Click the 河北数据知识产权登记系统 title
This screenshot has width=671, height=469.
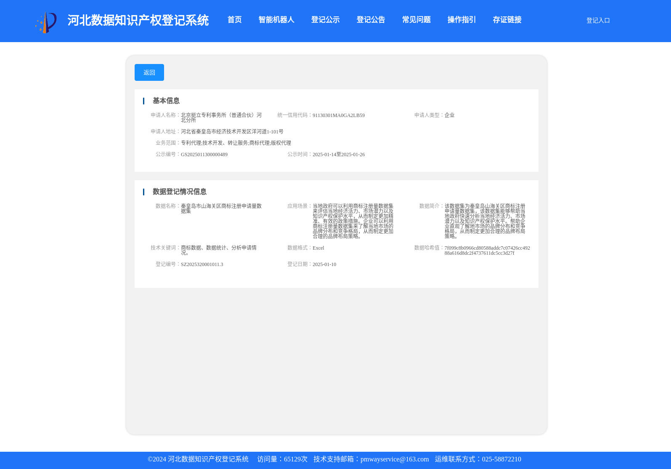tap(138, 20)
